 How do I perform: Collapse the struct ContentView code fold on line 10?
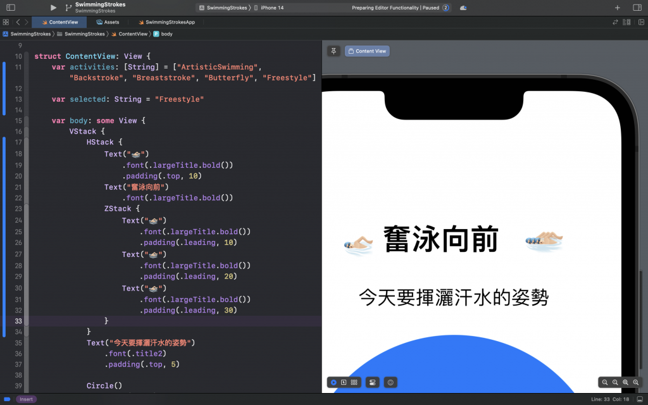coord(27,56)
